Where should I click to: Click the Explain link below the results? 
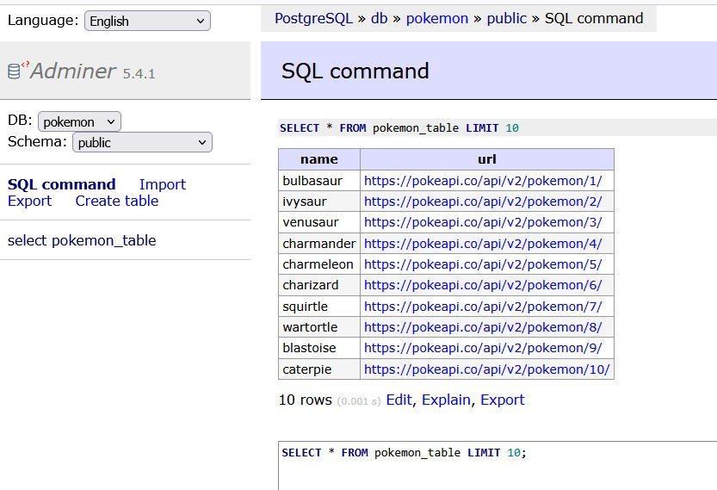446,400
